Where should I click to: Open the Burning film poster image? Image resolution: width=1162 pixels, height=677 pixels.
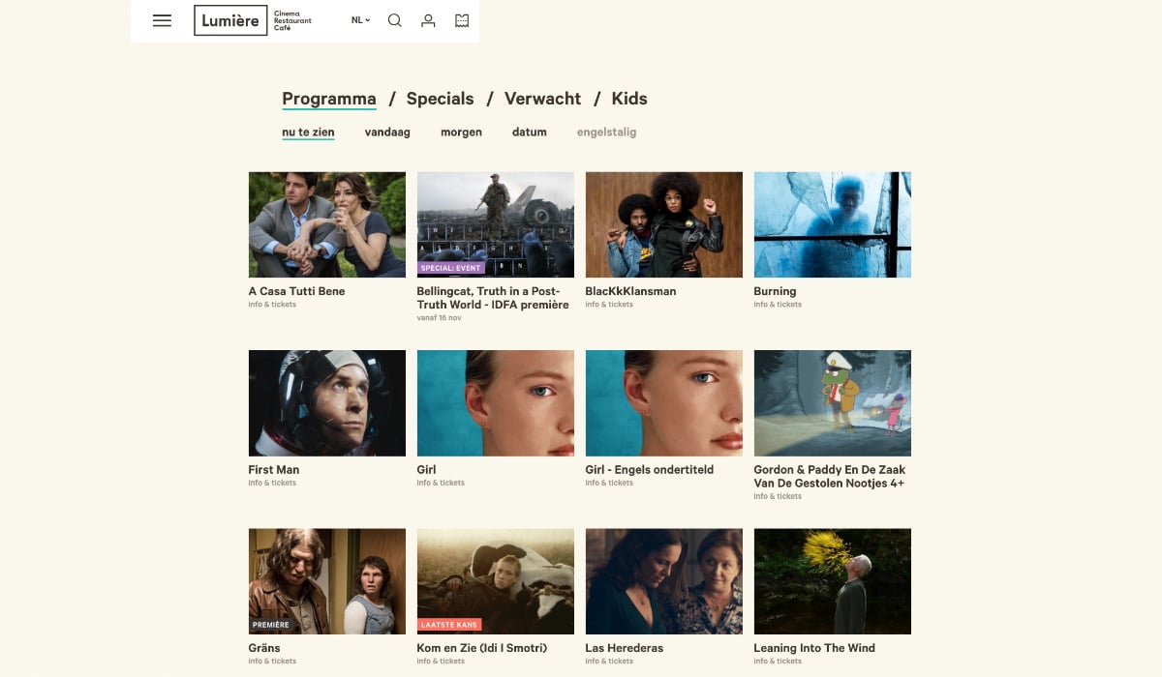coord(833,224)
